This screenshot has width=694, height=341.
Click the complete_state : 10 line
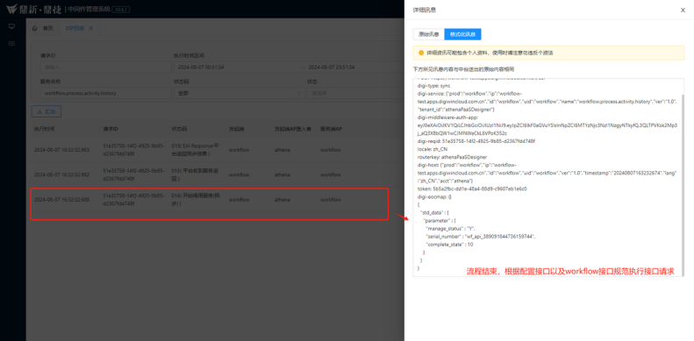click(449, 245)
